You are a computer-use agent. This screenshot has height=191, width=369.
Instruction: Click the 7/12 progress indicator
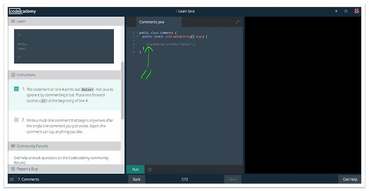coord(184,179)
